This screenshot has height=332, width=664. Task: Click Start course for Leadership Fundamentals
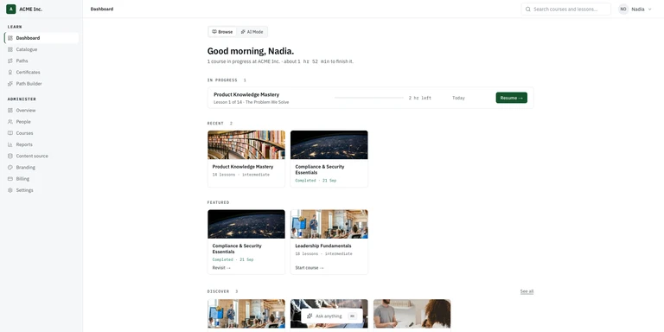click(310, 268)
